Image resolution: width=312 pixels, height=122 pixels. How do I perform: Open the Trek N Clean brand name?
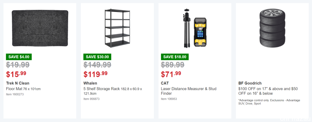click(18, 83)
